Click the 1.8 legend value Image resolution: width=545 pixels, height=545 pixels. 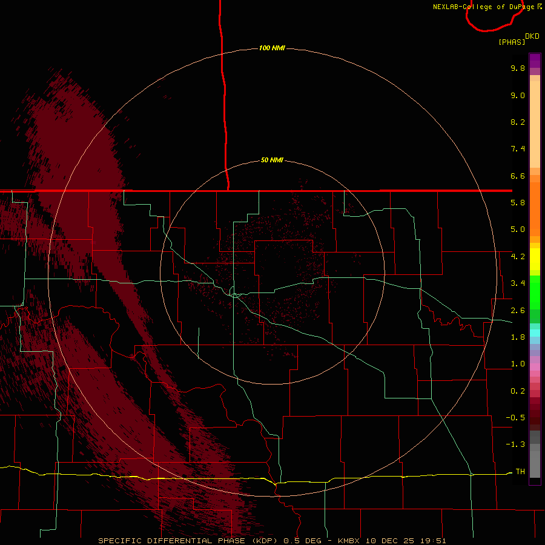pyautogui.click(x=518, y=337)
